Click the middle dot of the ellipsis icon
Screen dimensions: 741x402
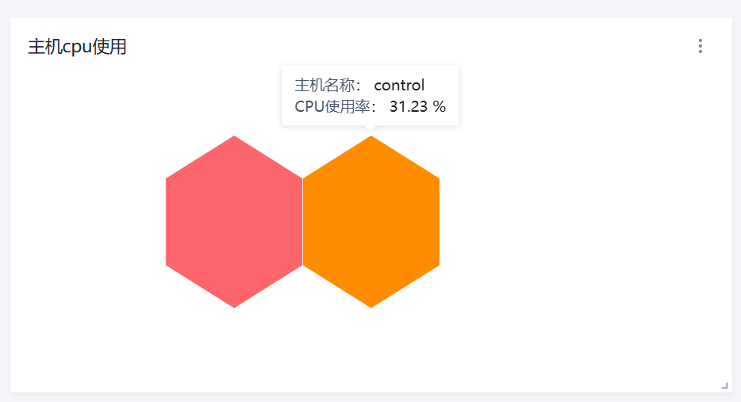(x=700, y=46)
